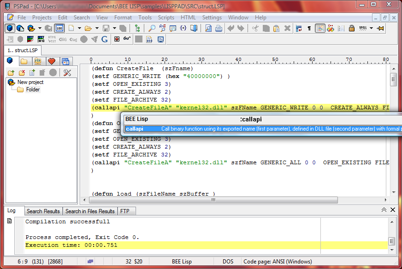Image resolution: width=402 pixels, height=269 pixels.
Task: Click the Google search toolbar icon
Action: tap(105, 39)
